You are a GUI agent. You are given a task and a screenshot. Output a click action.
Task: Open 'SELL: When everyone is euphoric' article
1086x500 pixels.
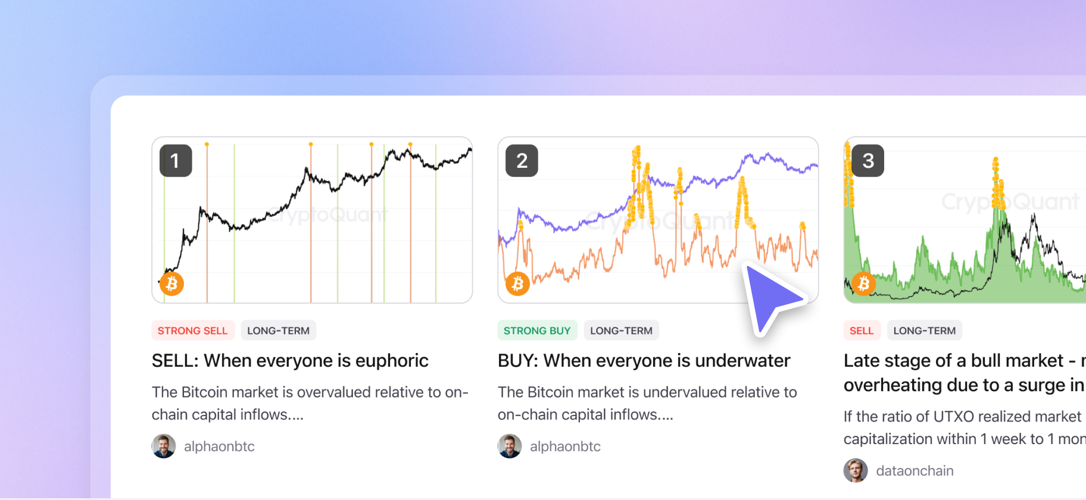click(290, 360)
